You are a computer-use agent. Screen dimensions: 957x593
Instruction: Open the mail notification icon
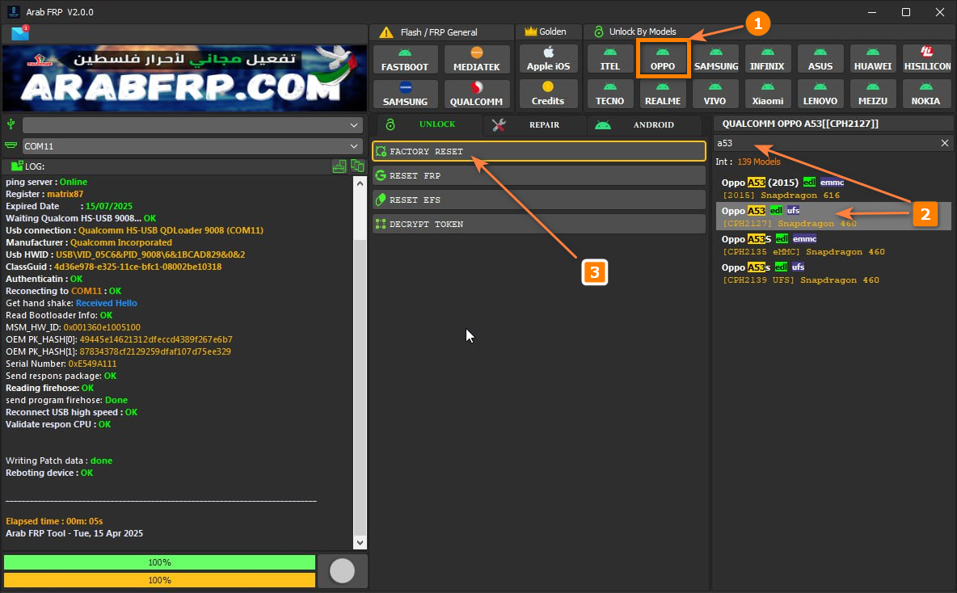click(19, 33)
